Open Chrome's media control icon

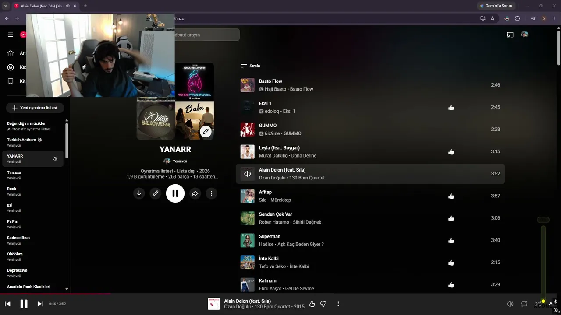coord(533,18)
